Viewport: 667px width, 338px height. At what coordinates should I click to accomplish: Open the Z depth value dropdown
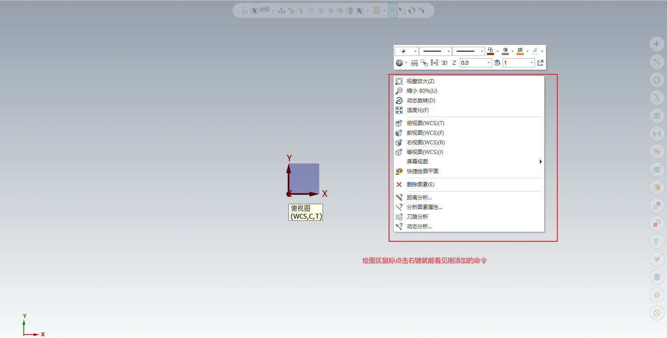pyautogui.click(x=488, y=63)
